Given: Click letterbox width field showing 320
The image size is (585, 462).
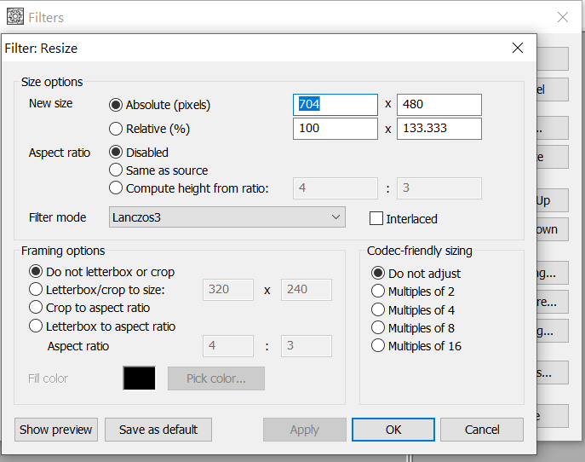Looking at the screenshot, I should 228,290.
